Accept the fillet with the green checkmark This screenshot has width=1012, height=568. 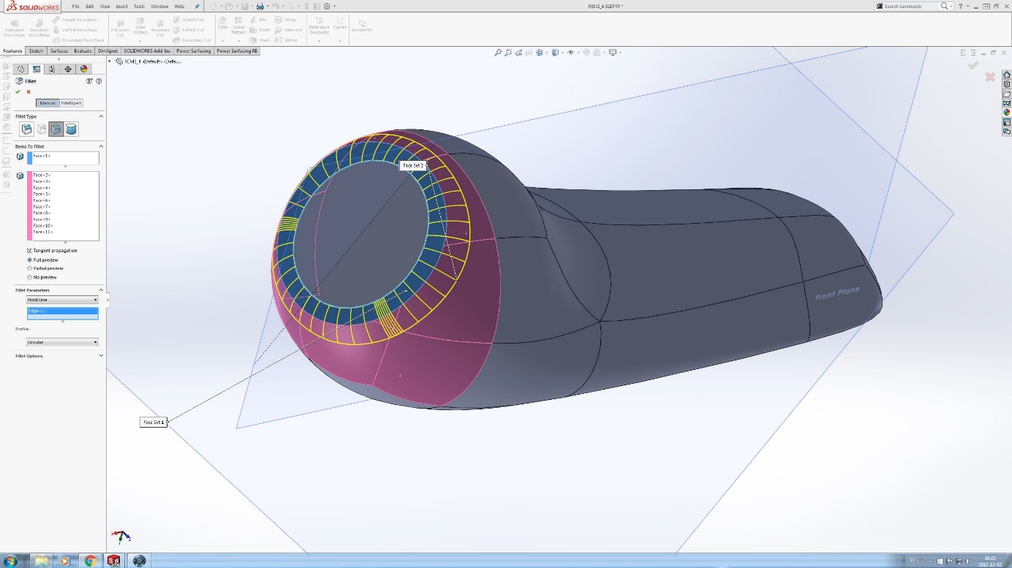tap(18, 91)
